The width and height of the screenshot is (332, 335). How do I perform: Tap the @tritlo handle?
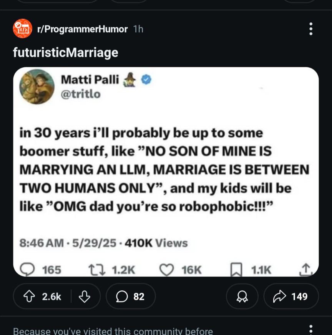pyautogui.click(x=81, y=93)
